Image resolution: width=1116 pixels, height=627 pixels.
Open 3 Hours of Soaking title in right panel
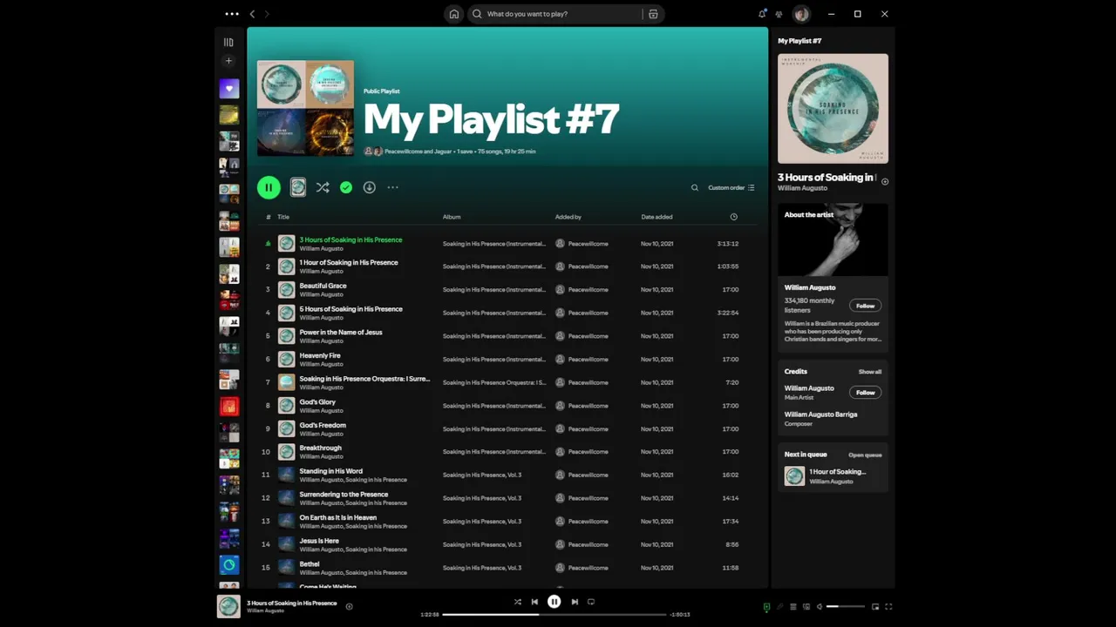tap(826, 177)
